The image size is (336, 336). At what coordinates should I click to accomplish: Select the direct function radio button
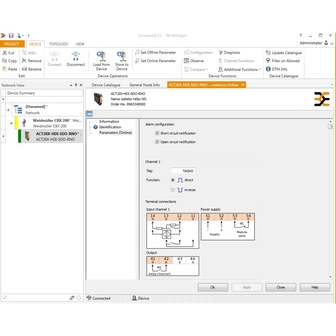[x=173, y=180]
